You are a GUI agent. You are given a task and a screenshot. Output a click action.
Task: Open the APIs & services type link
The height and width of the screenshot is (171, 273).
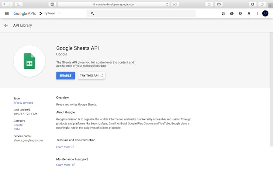coord(23,103)
